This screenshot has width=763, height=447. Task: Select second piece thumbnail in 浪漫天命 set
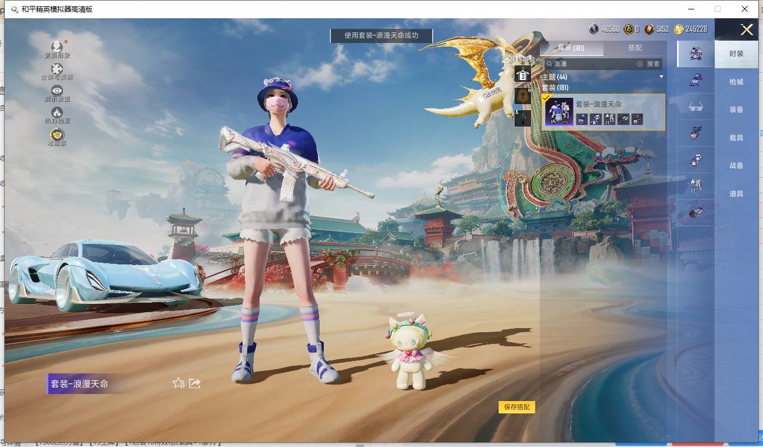coord(596,119)
